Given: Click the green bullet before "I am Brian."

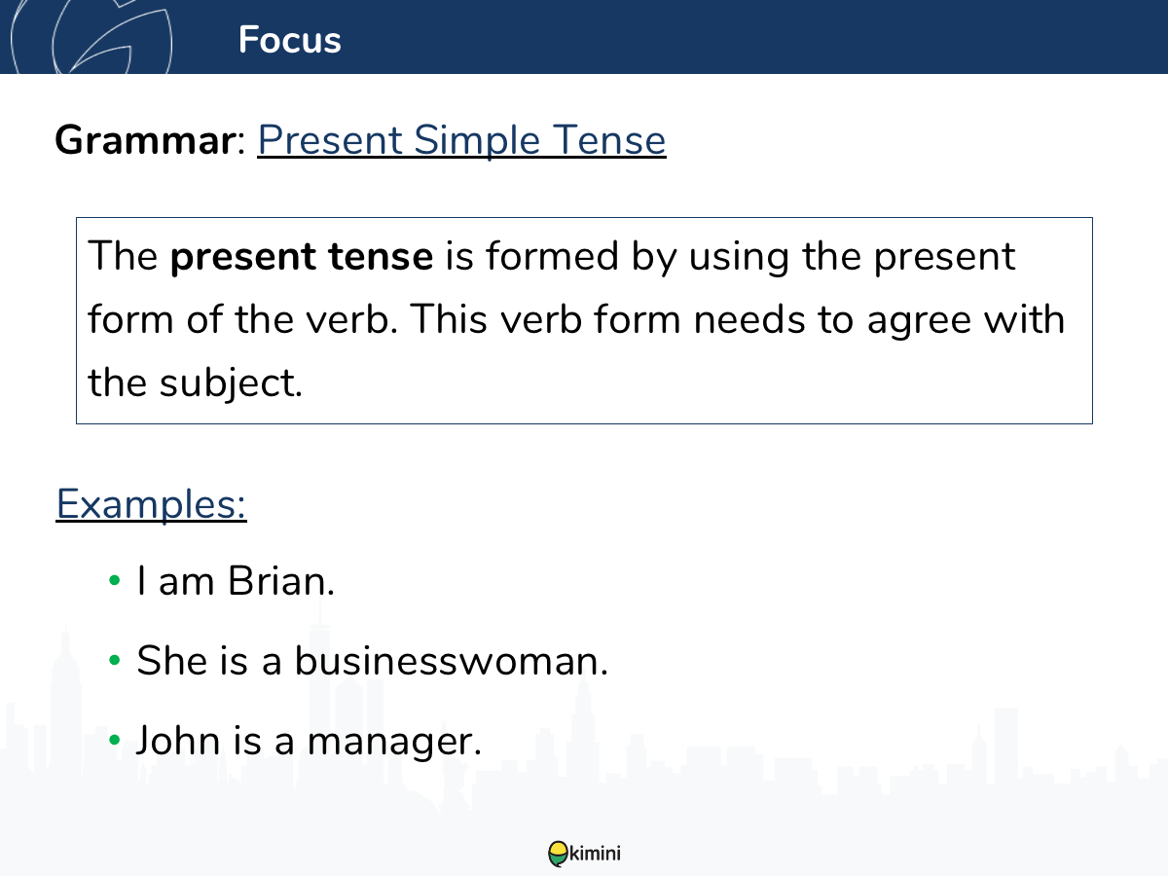Looking at the screenshot, I should point(115,581).
